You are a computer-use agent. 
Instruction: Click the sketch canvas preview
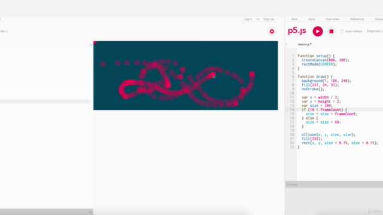pos(186,76)
